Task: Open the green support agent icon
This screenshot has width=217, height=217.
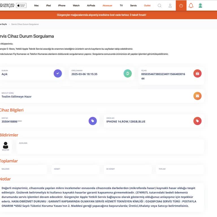Action: [200, 6]
